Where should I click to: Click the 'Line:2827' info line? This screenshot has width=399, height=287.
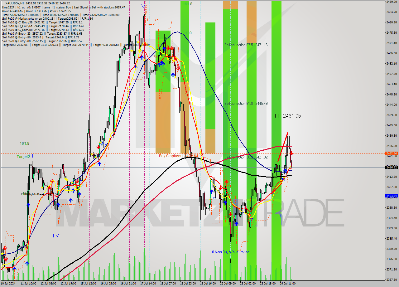pos(64,7)
